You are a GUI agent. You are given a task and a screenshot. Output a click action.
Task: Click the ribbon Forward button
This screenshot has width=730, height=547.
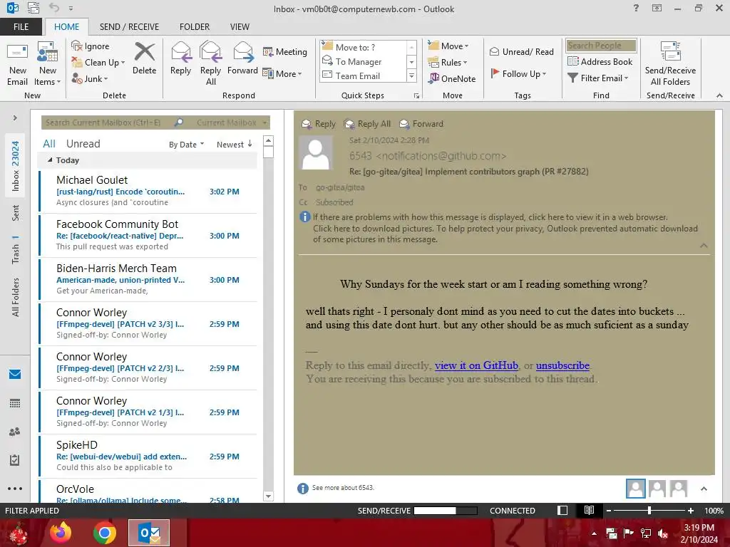point(242,58)
